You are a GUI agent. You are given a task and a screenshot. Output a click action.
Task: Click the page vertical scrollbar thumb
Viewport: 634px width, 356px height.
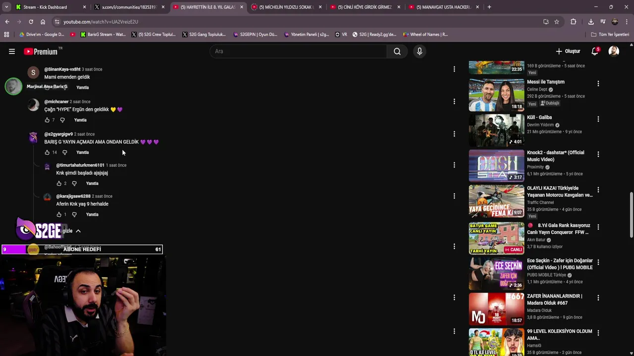632,215
